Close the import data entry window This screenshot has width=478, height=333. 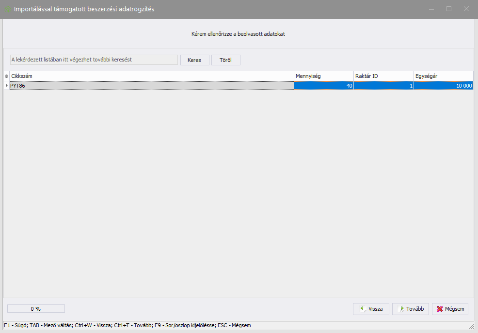(466, 9)
